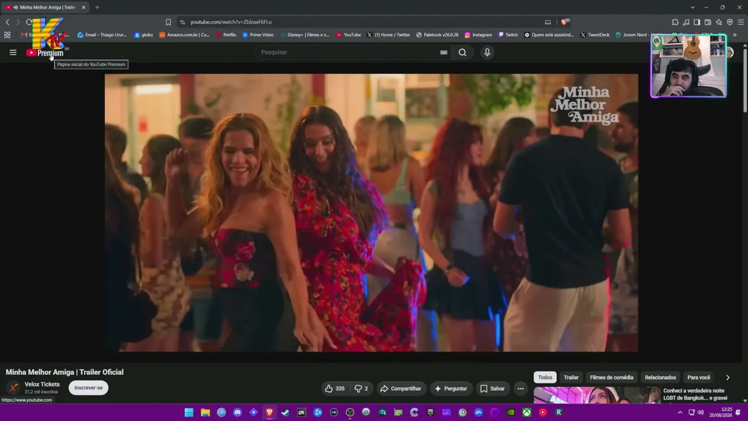Viewport: 748px width, 421px height.
Task: Open the Amazon.com.br bookmark
Action: click(184, 35)
